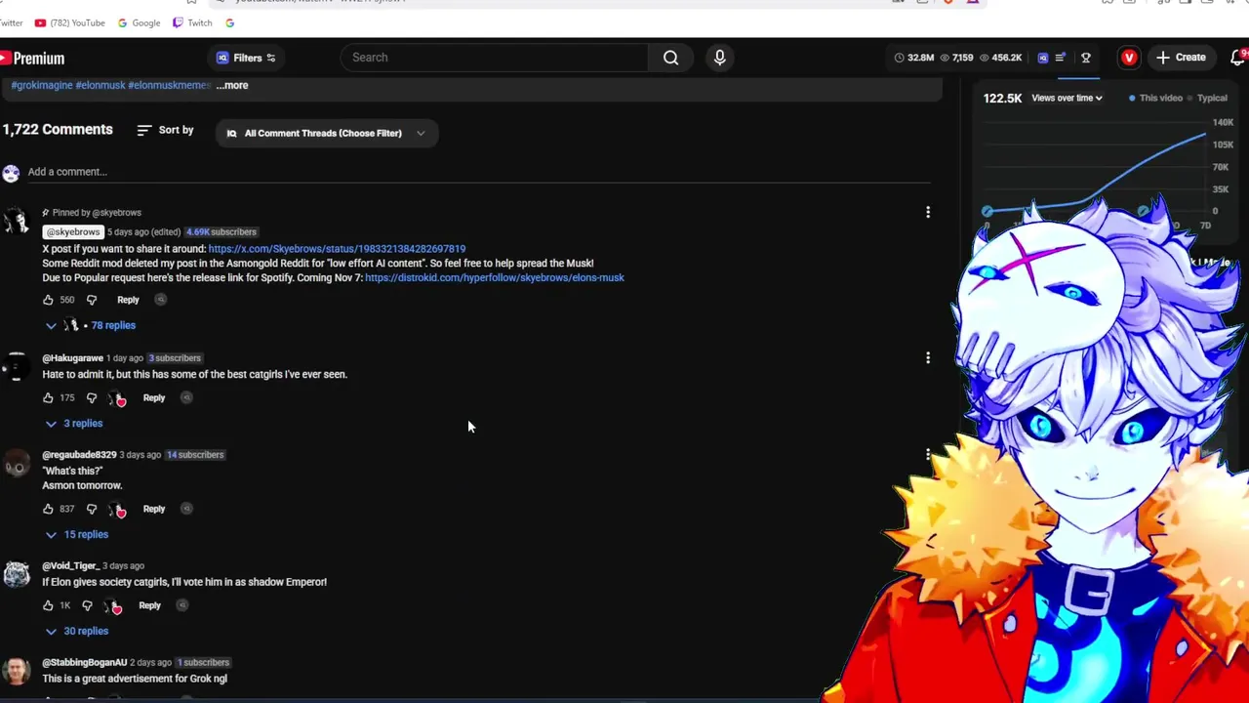Screen dimensions: 1249x703
Task: Open the (782) YouTube bookmark
Action: tap(68, 22)
